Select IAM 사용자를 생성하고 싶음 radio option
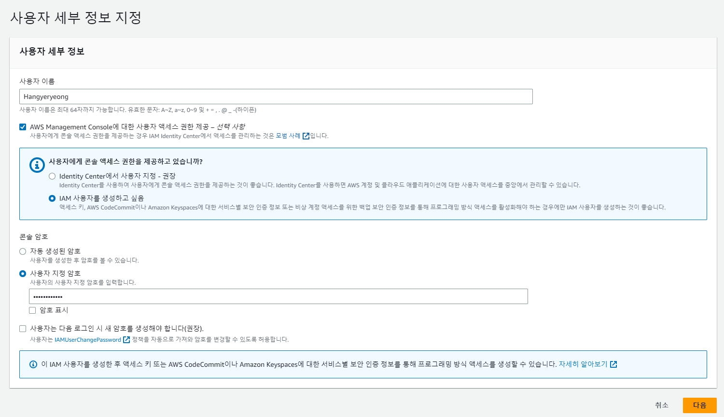The width and height of the screenshot is (724, 417). [x=52, y=198]
